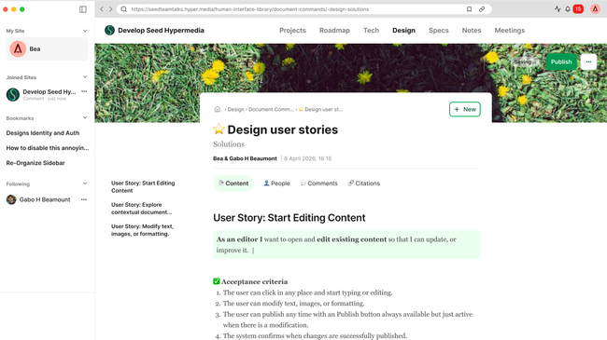Open the Projects nav item
Screen dimensions: 607x340
point(292,30)
